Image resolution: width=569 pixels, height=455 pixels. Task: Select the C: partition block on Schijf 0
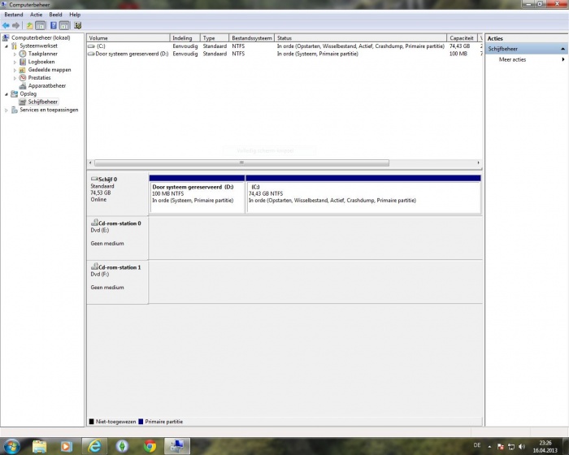pyautogui.click(x=363, y=194)
